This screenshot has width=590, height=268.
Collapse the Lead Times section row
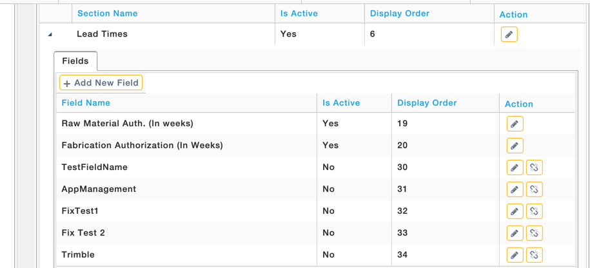click(x=50, y=35)
